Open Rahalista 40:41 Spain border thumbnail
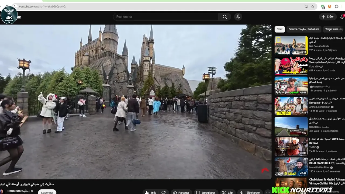The height and width of the screenshot is (194, 345). pos(291,86)
